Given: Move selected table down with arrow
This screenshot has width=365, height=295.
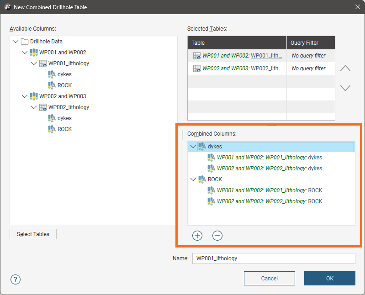Looking at the screenshot, I should pyautogui.click(x=345, y=88).
